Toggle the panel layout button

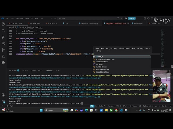point(152,19)
